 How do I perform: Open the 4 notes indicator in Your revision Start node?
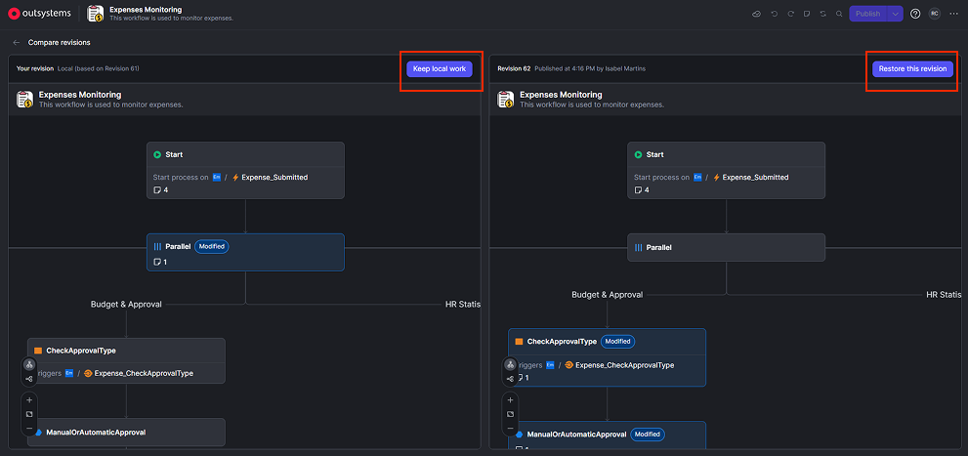[x=160, y=190]
